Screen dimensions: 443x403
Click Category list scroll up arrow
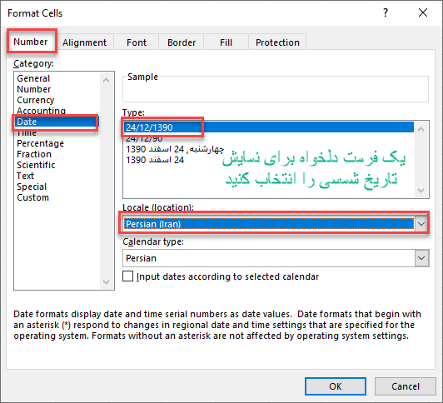(x=107, y=80)
